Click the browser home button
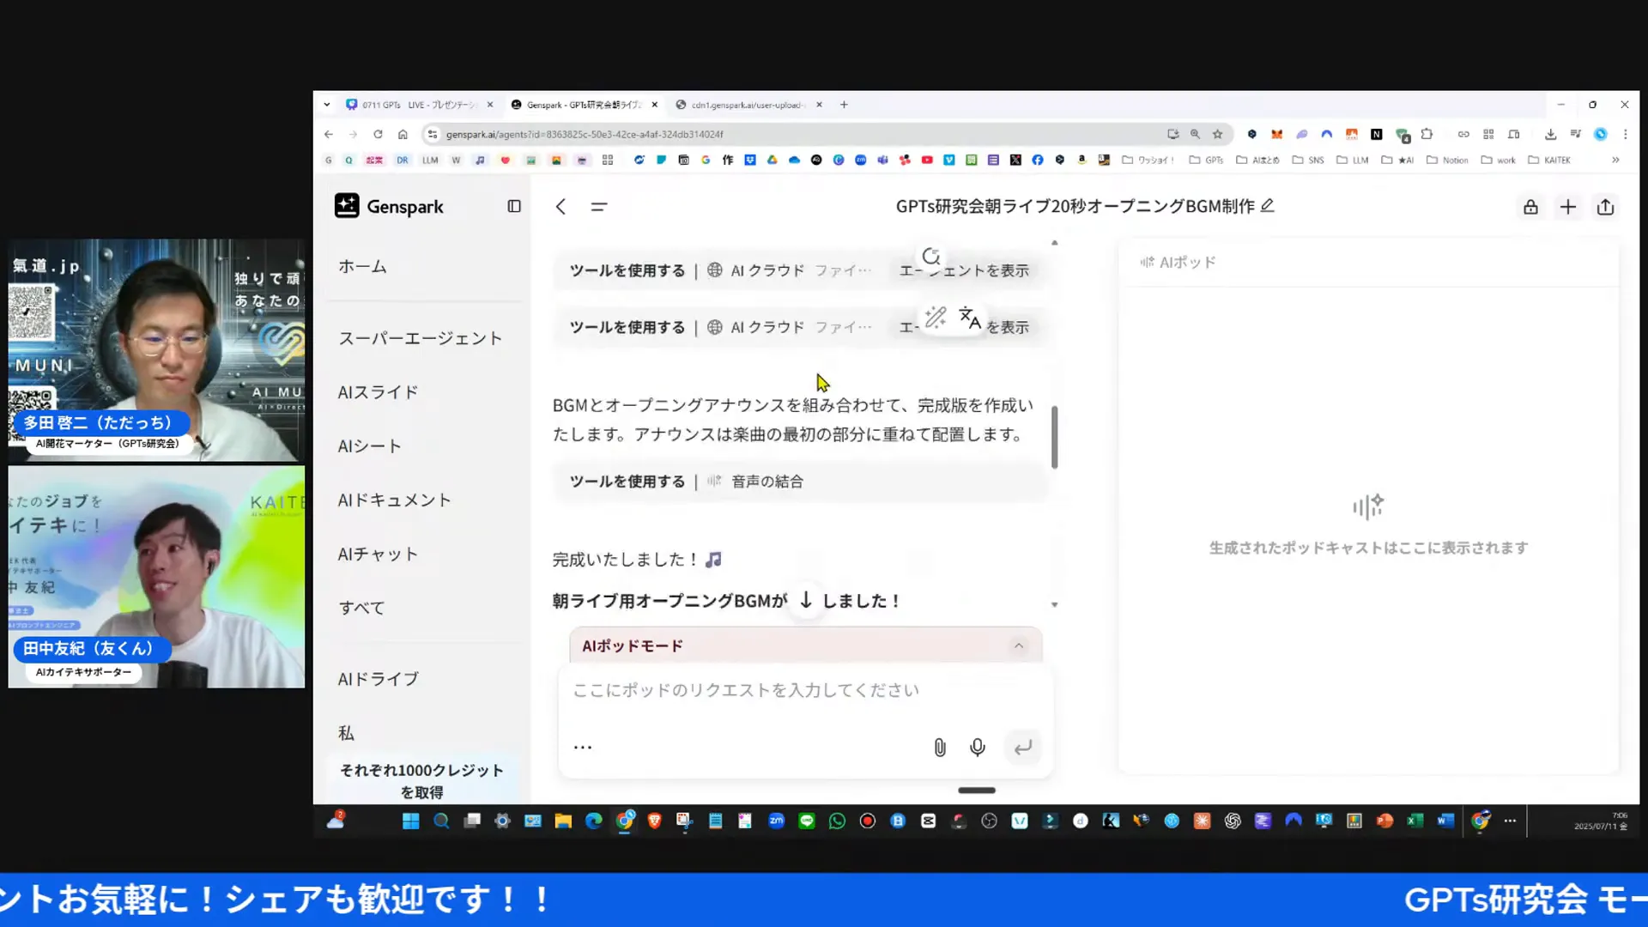This screenshot has width=1648, height=927. point(403,135)
